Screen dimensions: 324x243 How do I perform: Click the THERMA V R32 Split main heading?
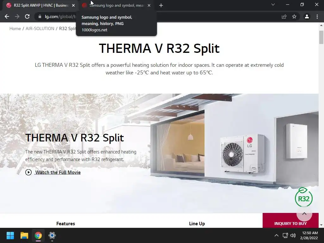pos(159,48)
